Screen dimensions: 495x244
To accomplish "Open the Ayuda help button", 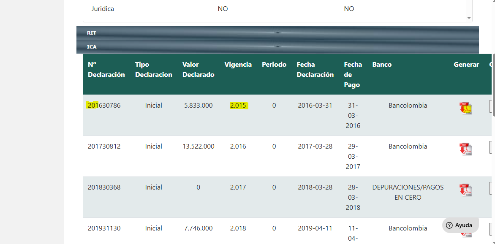I will pyautogui.click(x=460, y=225).
